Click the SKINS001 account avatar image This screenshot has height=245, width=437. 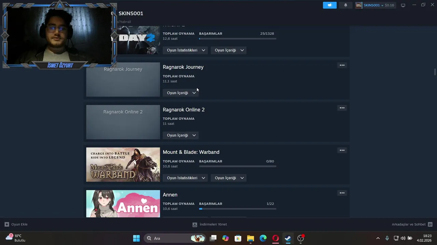click(x=359, y=5)
